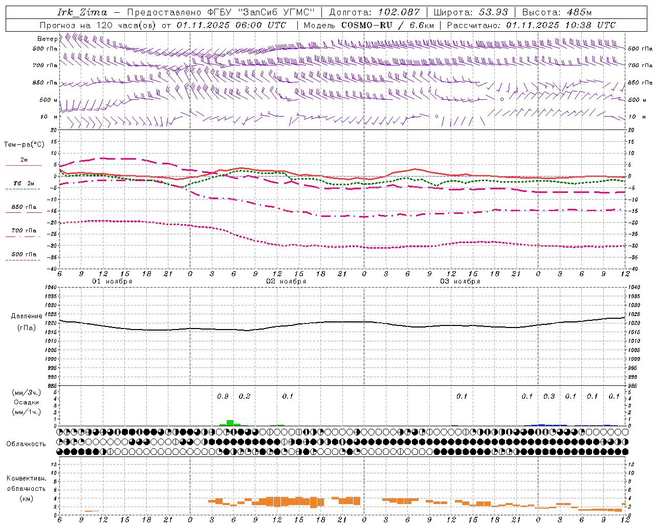Click the Тем-ра(°C) temperature panel label
655x524 pixels.
(x=24, y=145)
